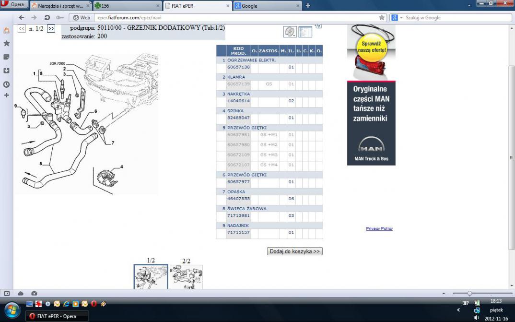515x322 pixels.
Task: Open the closed tabs dropdown arrow
Action: [x=469, y=6]
